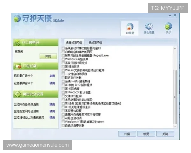
Task: Check 系统 Hosts 域名劫持
Action: tap(63, 81)
